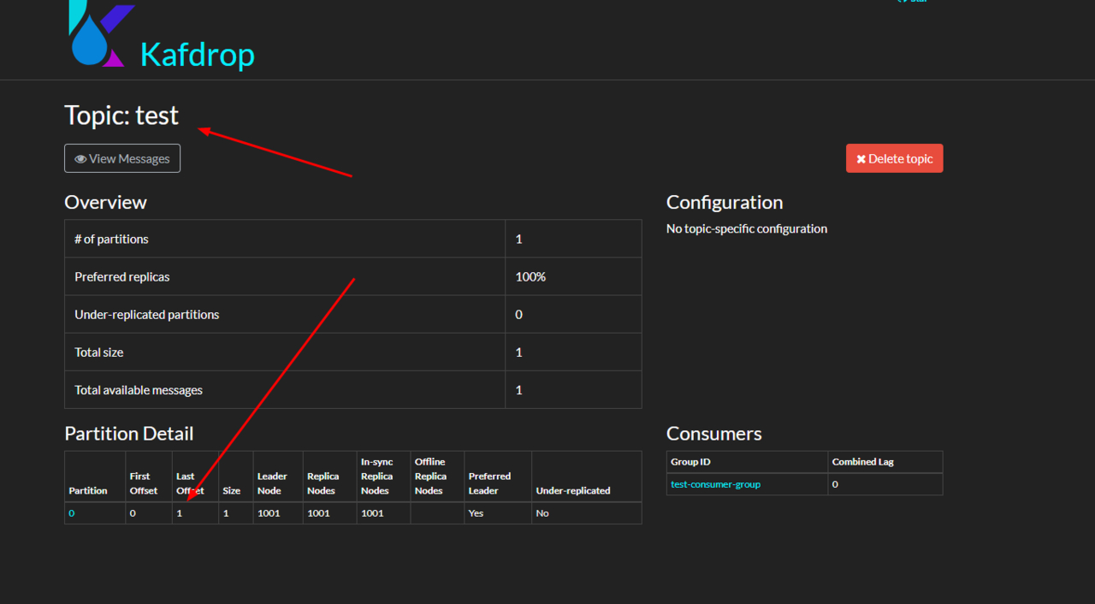Click the 'Preferred replicas' row label
1095x604 pixels.
coord(122,277)
